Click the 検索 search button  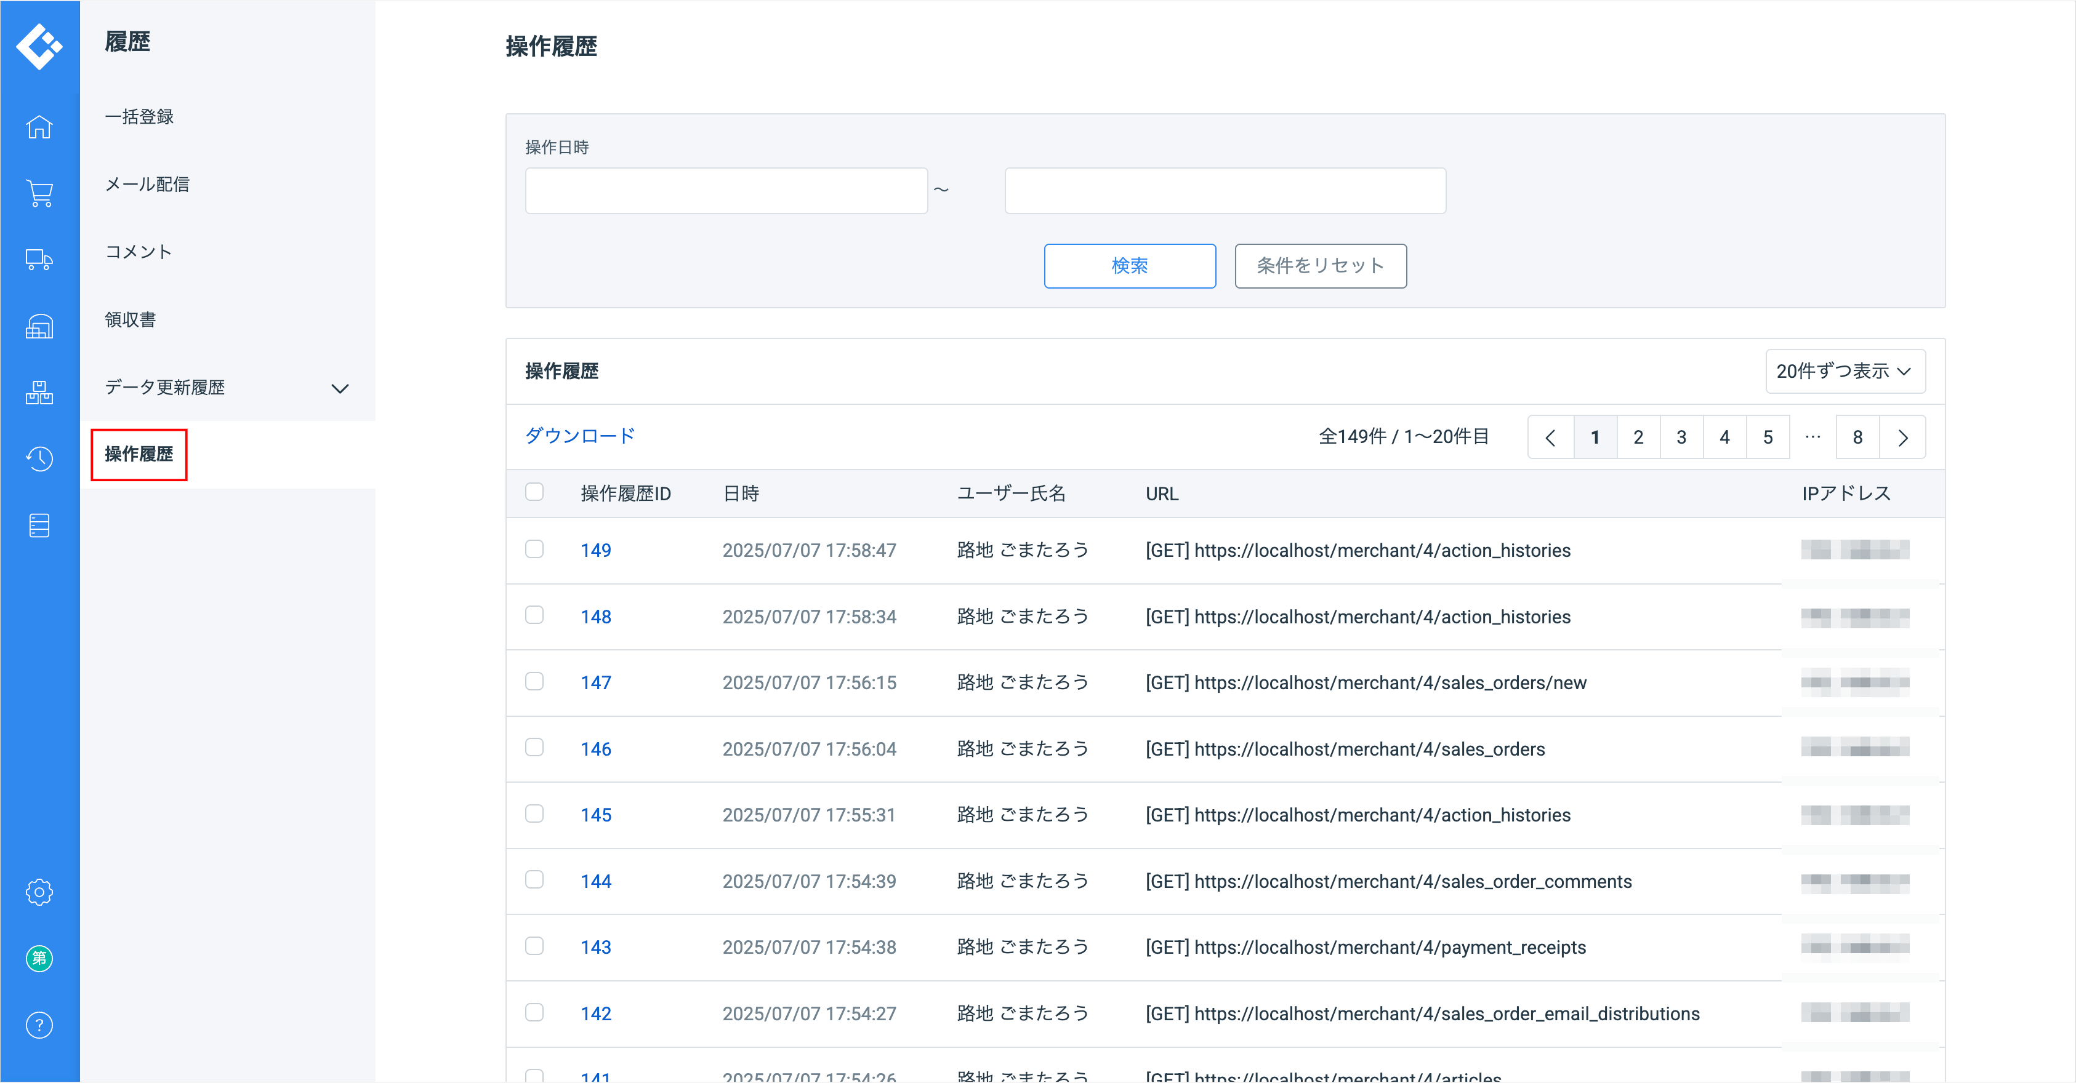[x=1130, y=266]
